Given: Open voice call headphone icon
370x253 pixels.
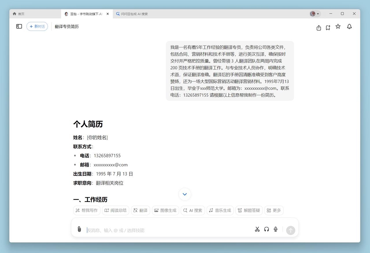Looking at the screenshot, I should click(267, 229).
